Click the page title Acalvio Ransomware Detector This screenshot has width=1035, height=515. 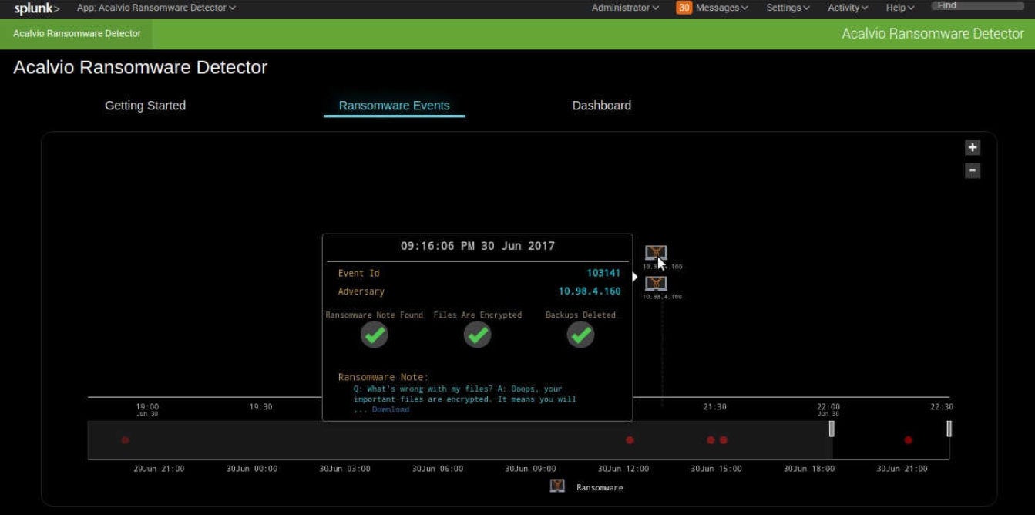click(x=140, y=67)
